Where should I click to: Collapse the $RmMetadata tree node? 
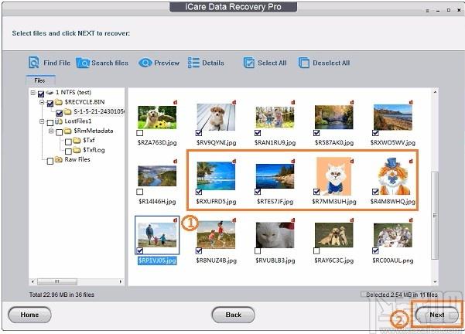(x=51, y=131)
